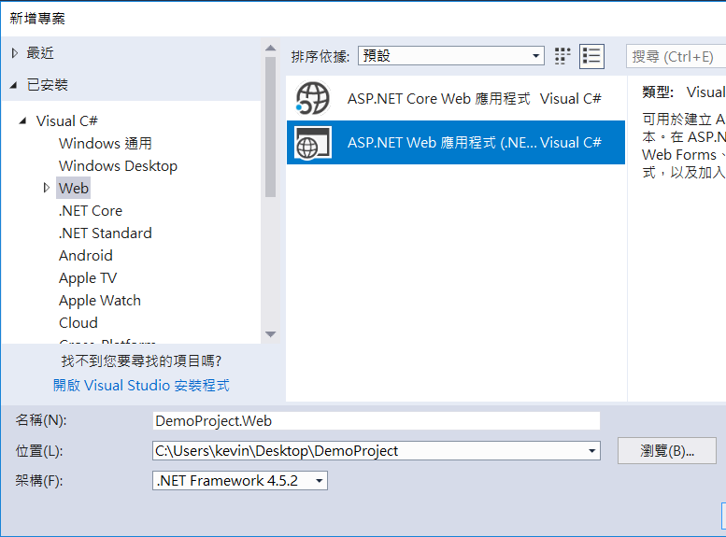Select the ASP.NET Web 應用程式 (.NET Framework) template icon
The width and height of the screenshot is (726, 537).
click(312, 143)
